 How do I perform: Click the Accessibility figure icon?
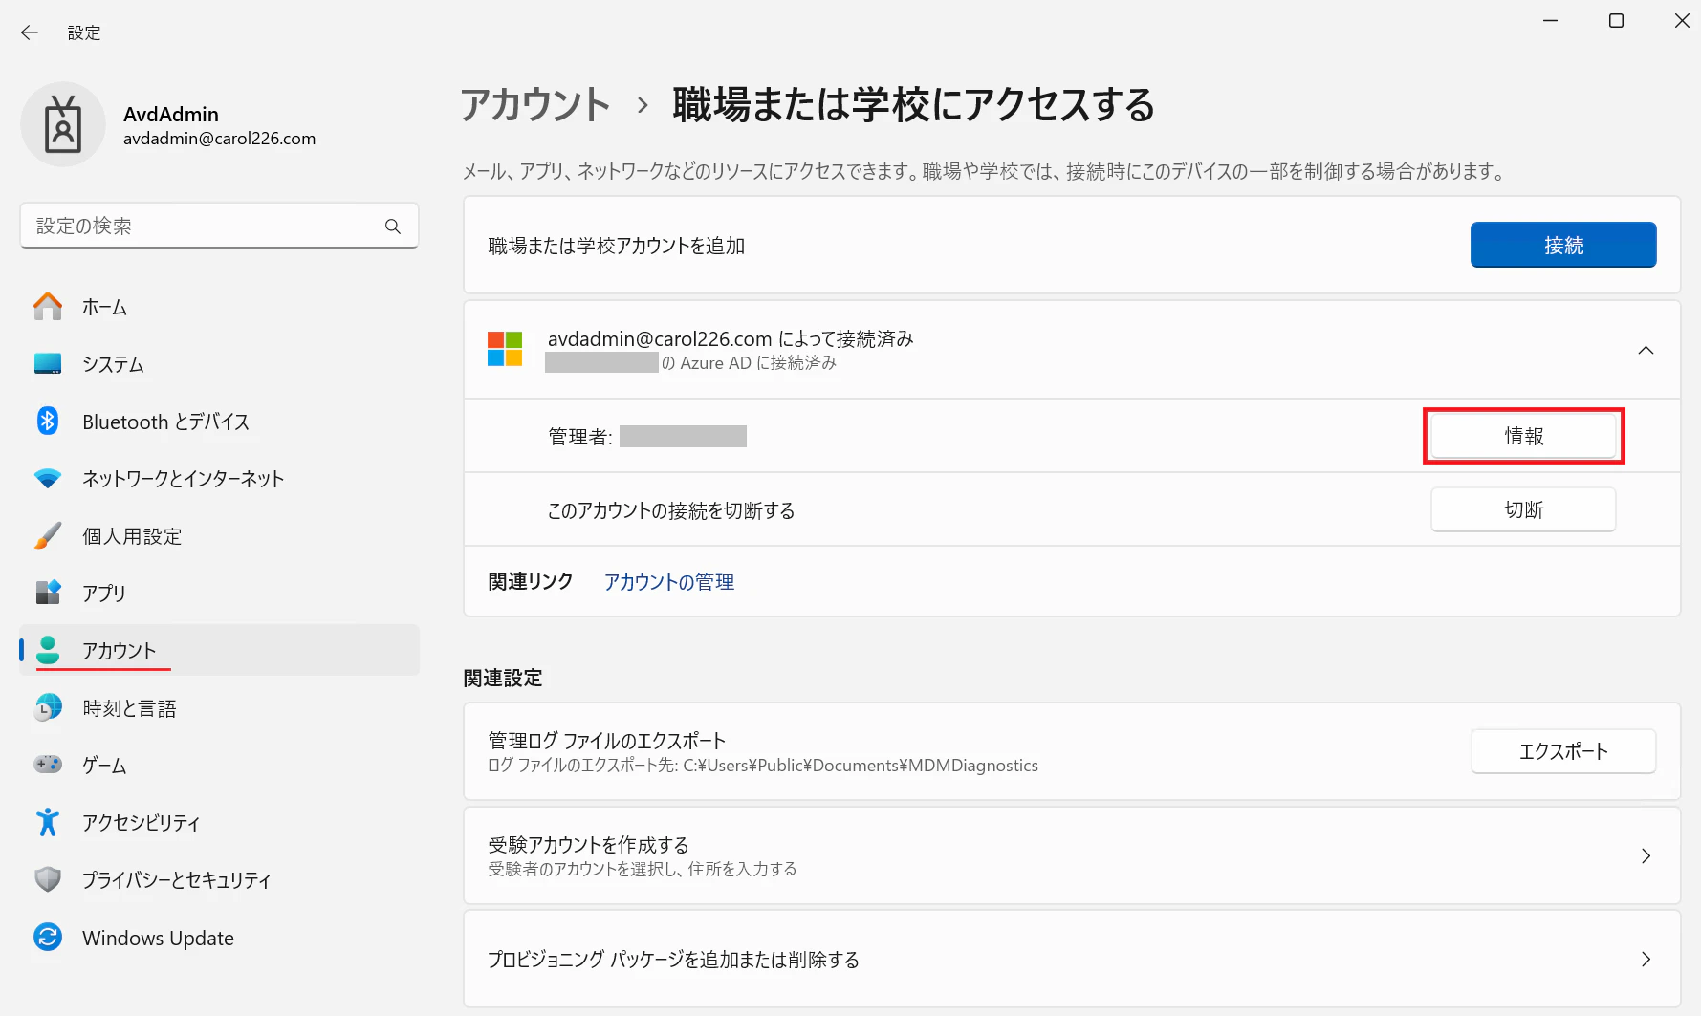click(48, 822)
